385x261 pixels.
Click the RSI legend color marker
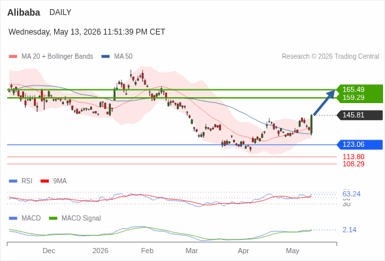click(x=13, y=181)
